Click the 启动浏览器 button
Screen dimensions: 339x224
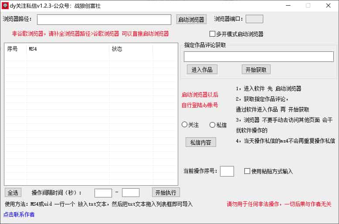[191, 20]
